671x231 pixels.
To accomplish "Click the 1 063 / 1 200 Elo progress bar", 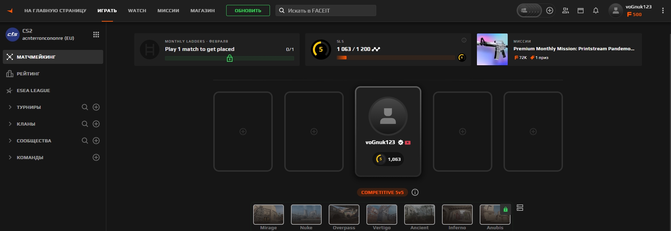I will click(395, 58).
